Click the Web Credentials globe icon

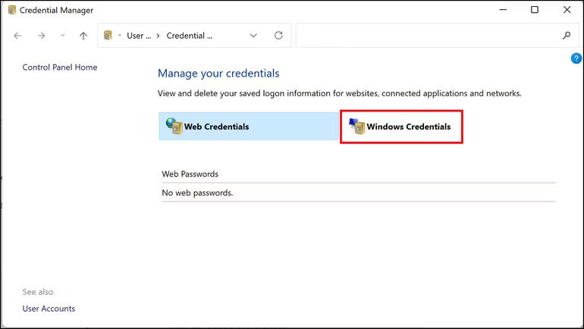click(x=174, y=126)
